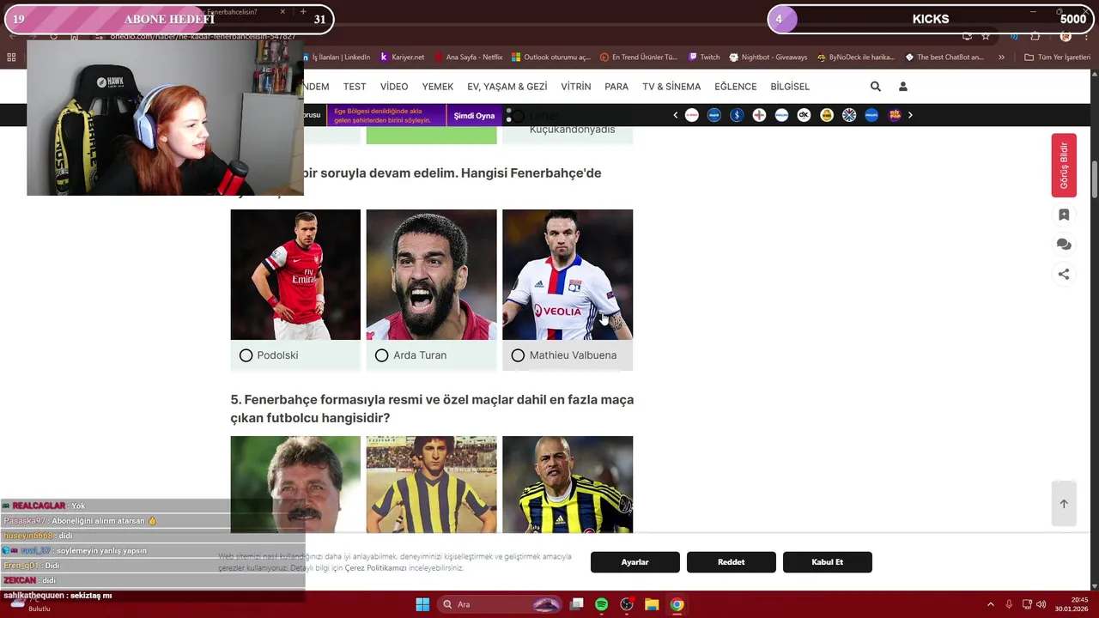Click the bookmark star in address bar
Screen dimensions: 1099x618
pos(986,36)
